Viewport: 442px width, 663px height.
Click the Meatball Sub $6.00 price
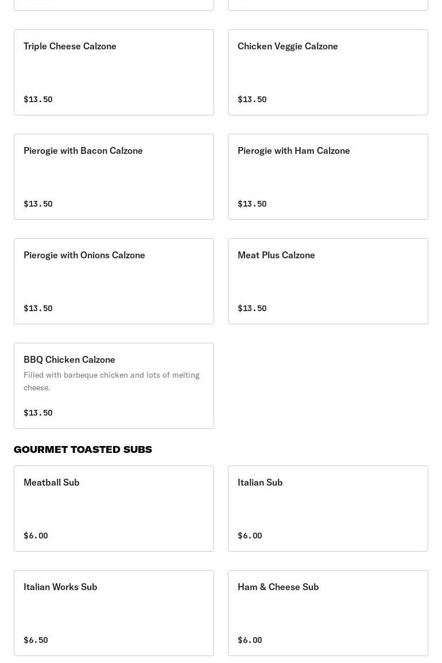[36, 536]
